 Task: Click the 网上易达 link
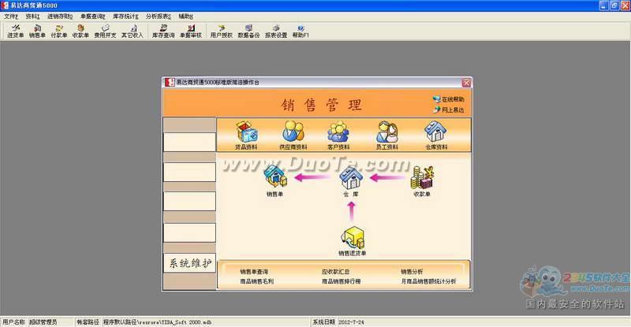coord(448,110)
